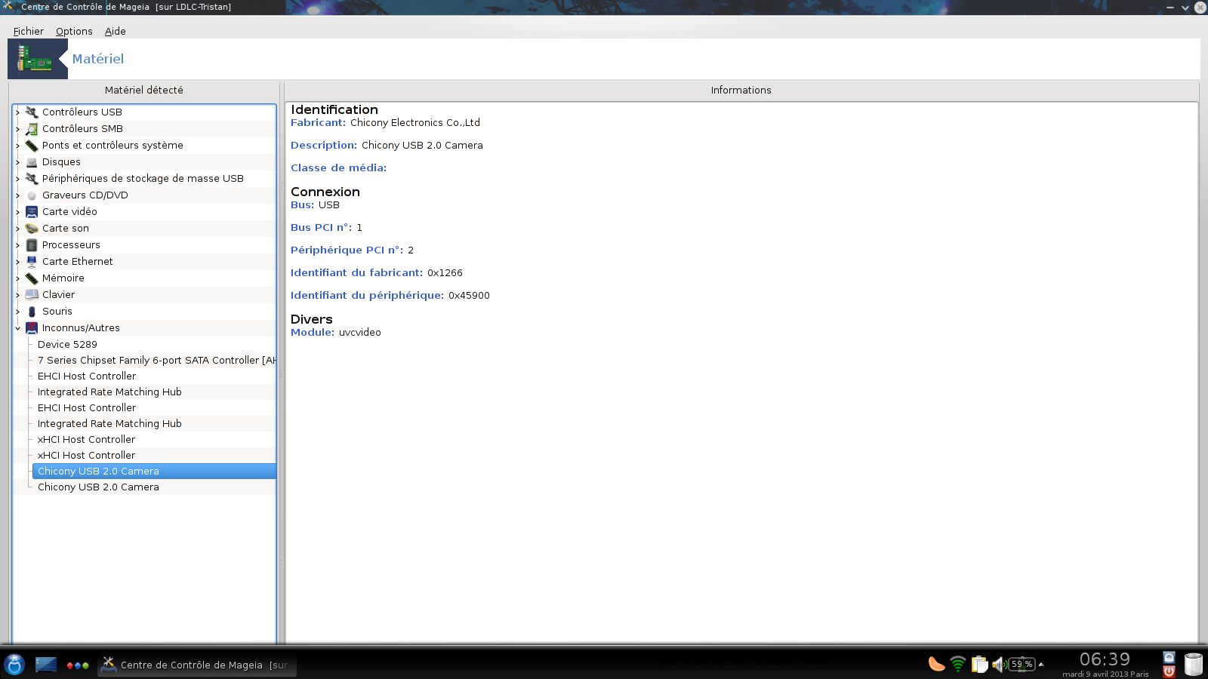Click the Matériel détecté column header
The image size is (1208, 679).
point(144,90)
